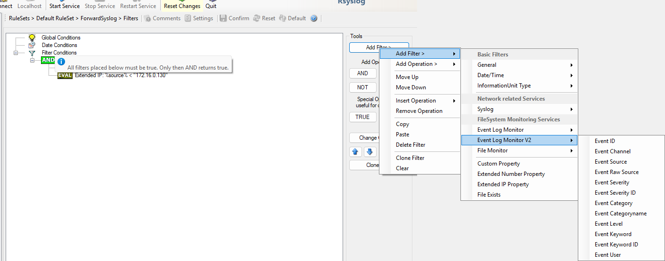Screen dimensions: 665x261
Task: Open the Settings toolbar item
Action: [x=199, y=18]
